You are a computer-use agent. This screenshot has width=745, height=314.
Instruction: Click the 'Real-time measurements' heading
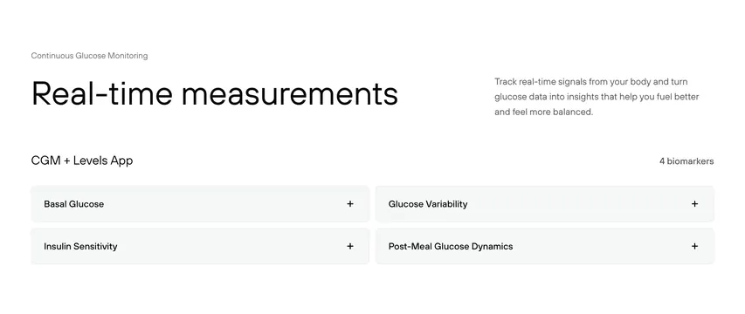click(214, 93)
